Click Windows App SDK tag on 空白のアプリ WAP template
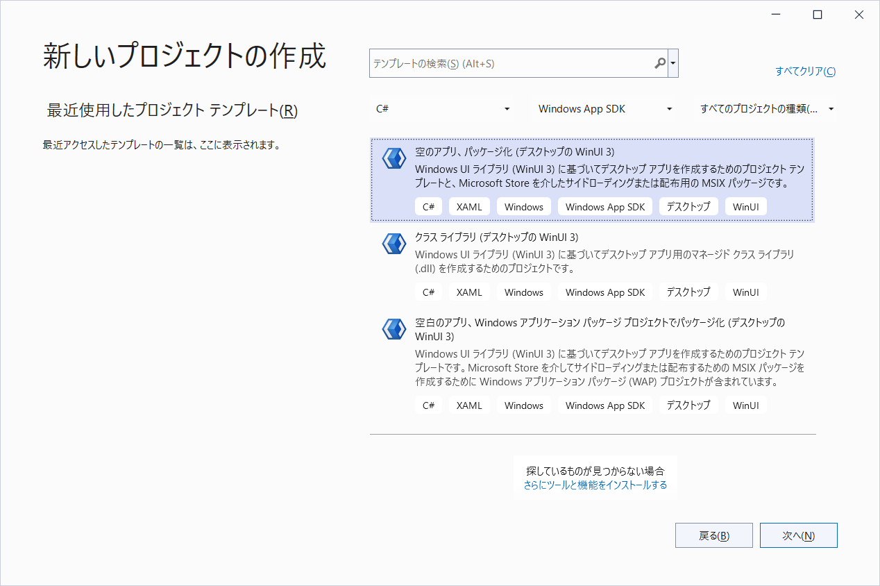 point(605,405)
